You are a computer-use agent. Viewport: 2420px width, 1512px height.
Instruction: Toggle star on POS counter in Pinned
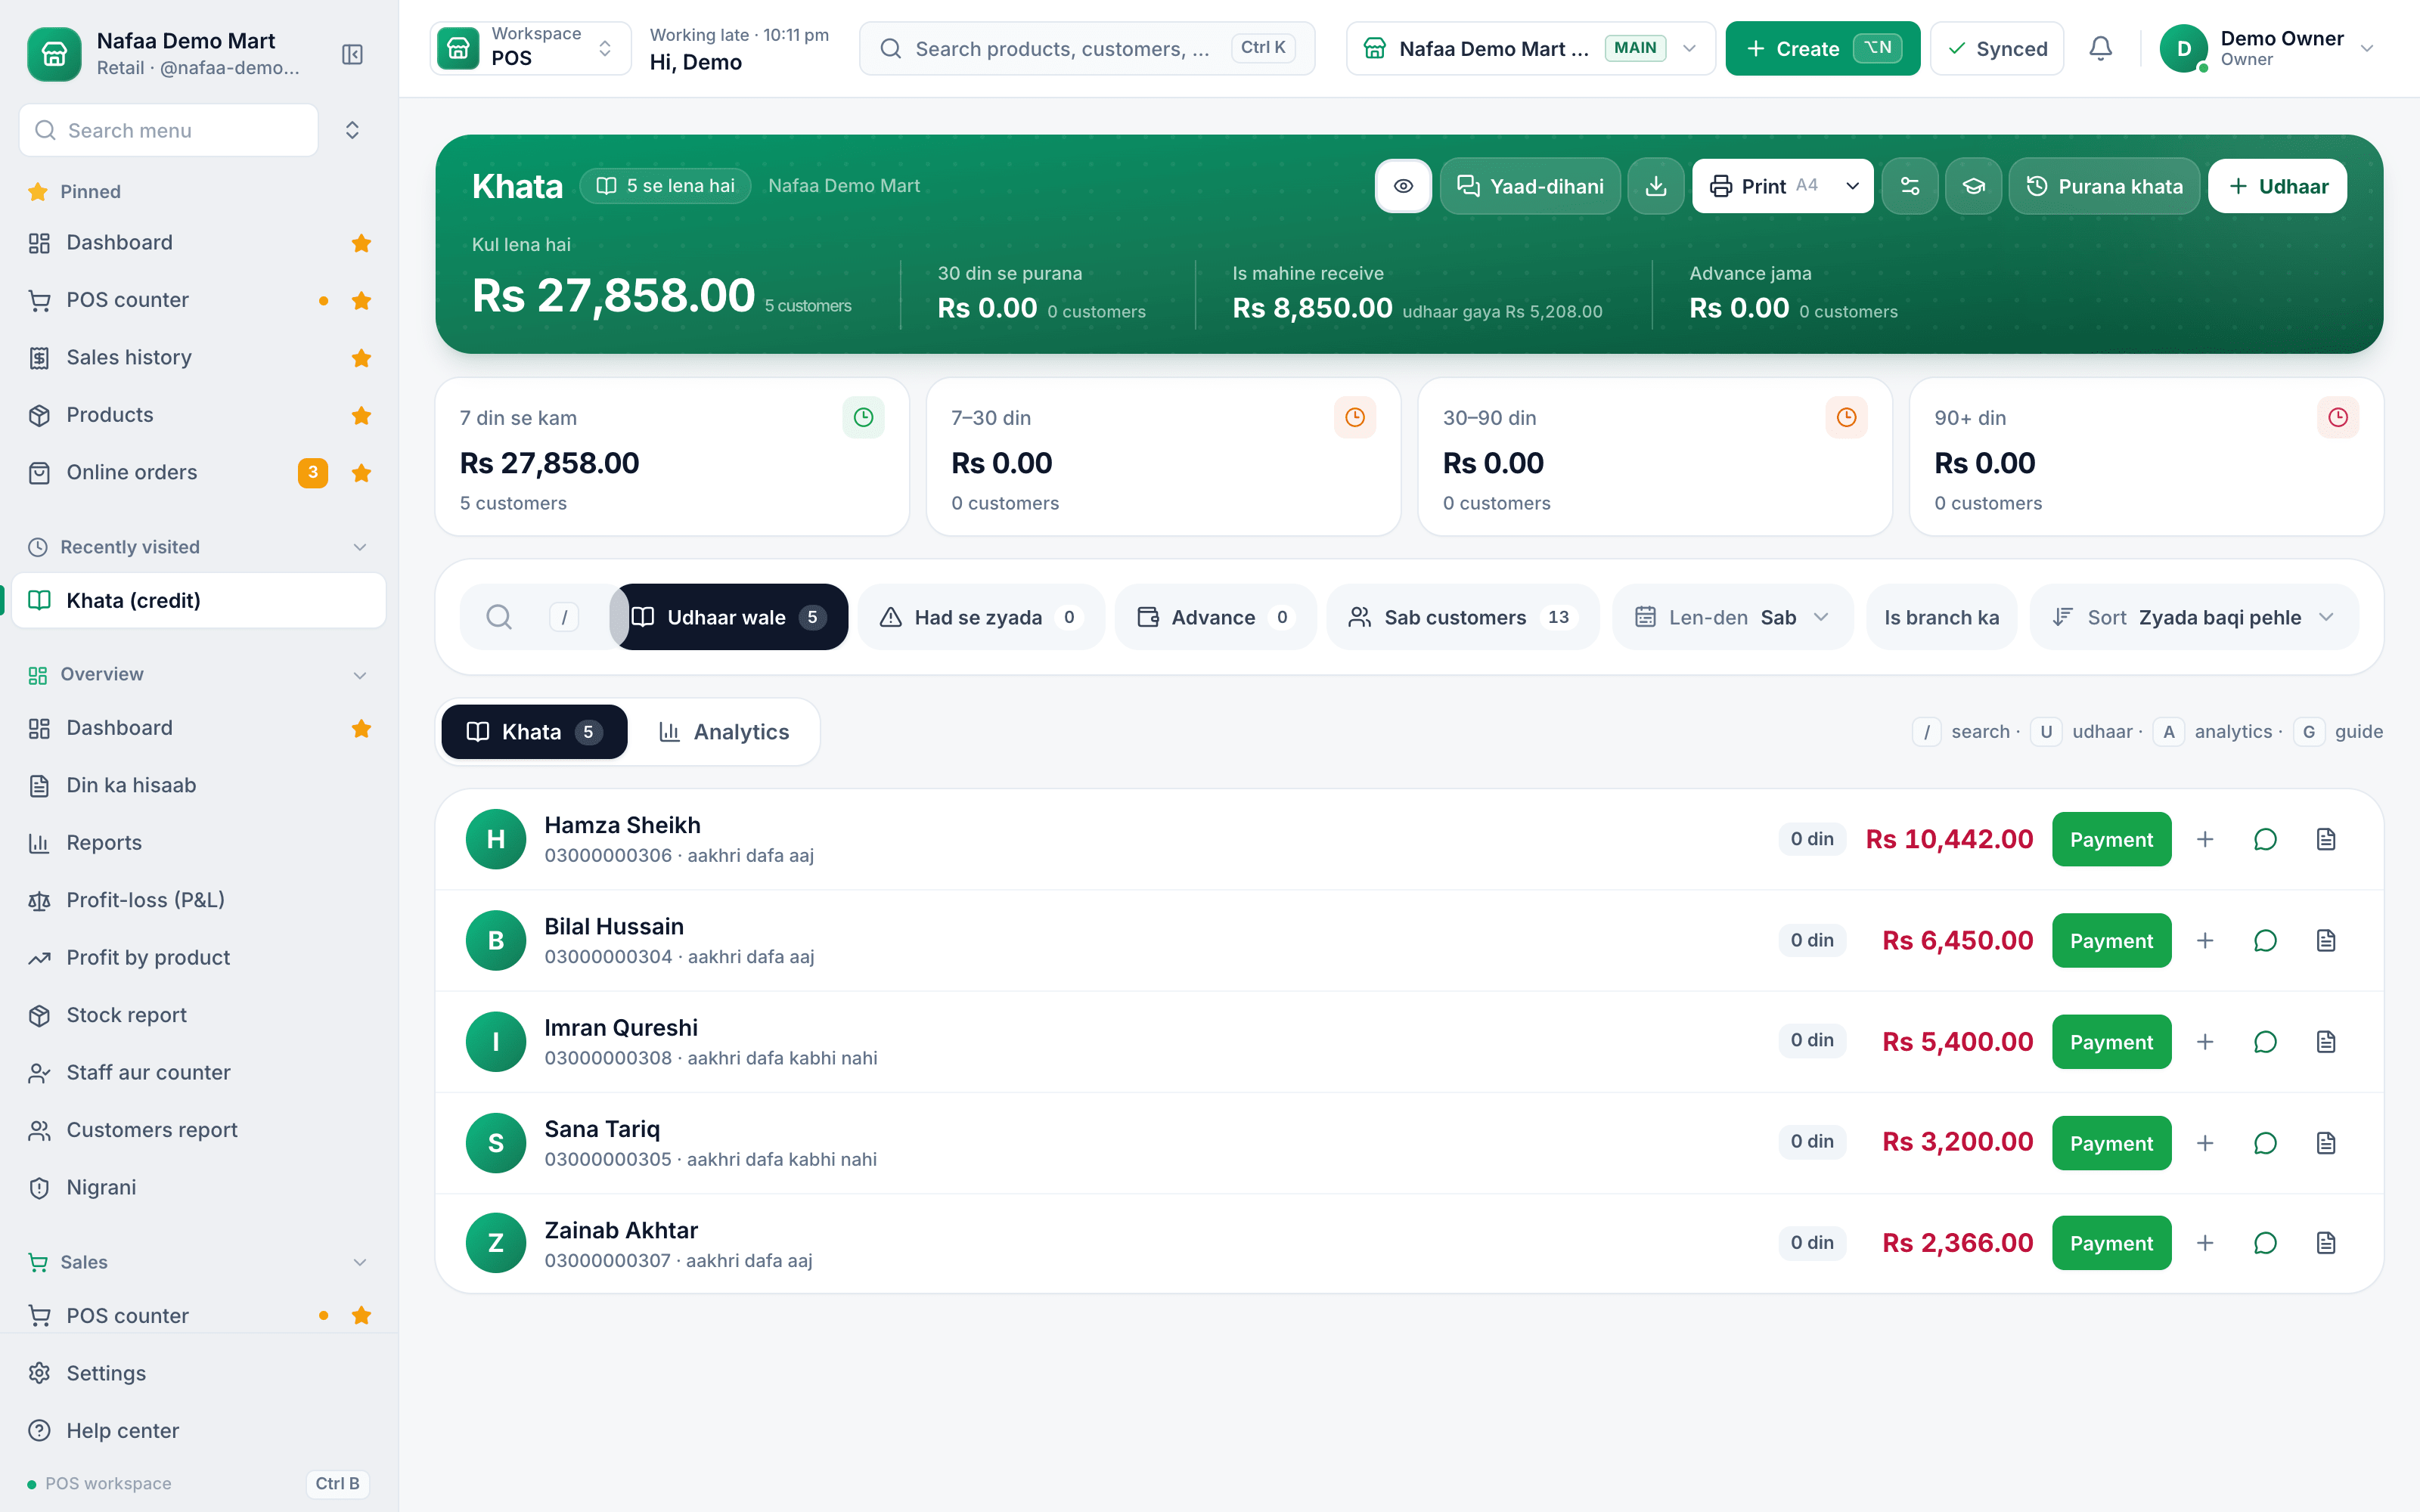[x=362, y=301]
